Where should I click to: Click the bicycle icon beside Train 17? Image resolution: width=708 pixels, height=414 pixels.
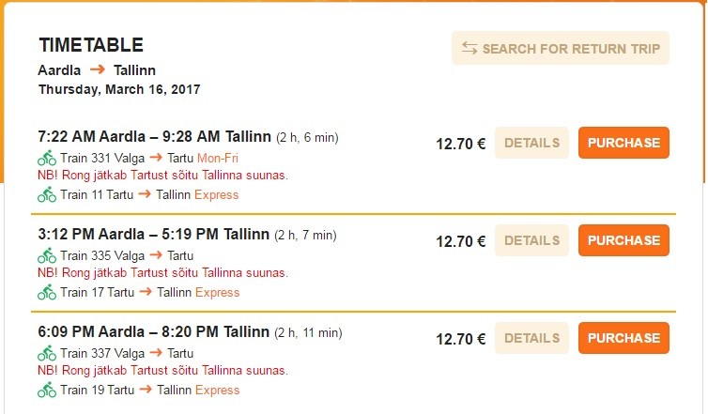(47, 293)
